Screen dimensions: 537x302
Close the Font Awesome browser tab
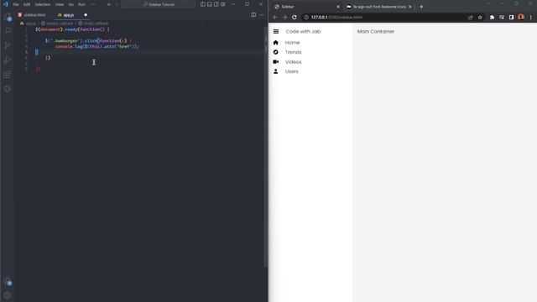point(410,7)
